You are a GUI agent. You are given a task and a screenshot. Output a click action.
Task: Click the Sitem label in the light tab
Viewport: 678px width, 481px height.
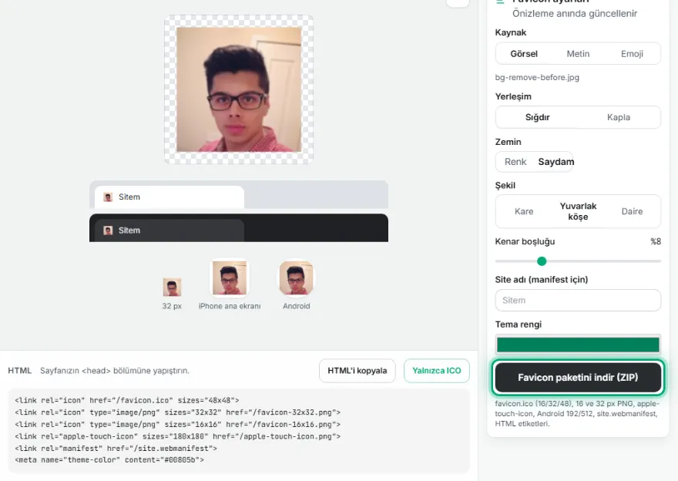point(129,197)
